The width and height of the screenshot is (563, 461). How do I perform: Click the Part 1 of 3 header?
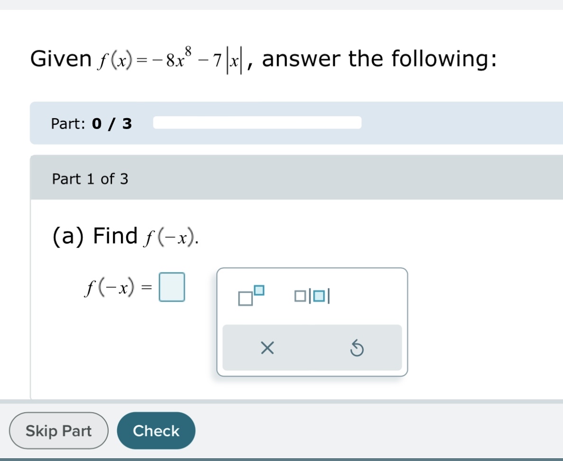pyautogui.click(x=91, y=179)
